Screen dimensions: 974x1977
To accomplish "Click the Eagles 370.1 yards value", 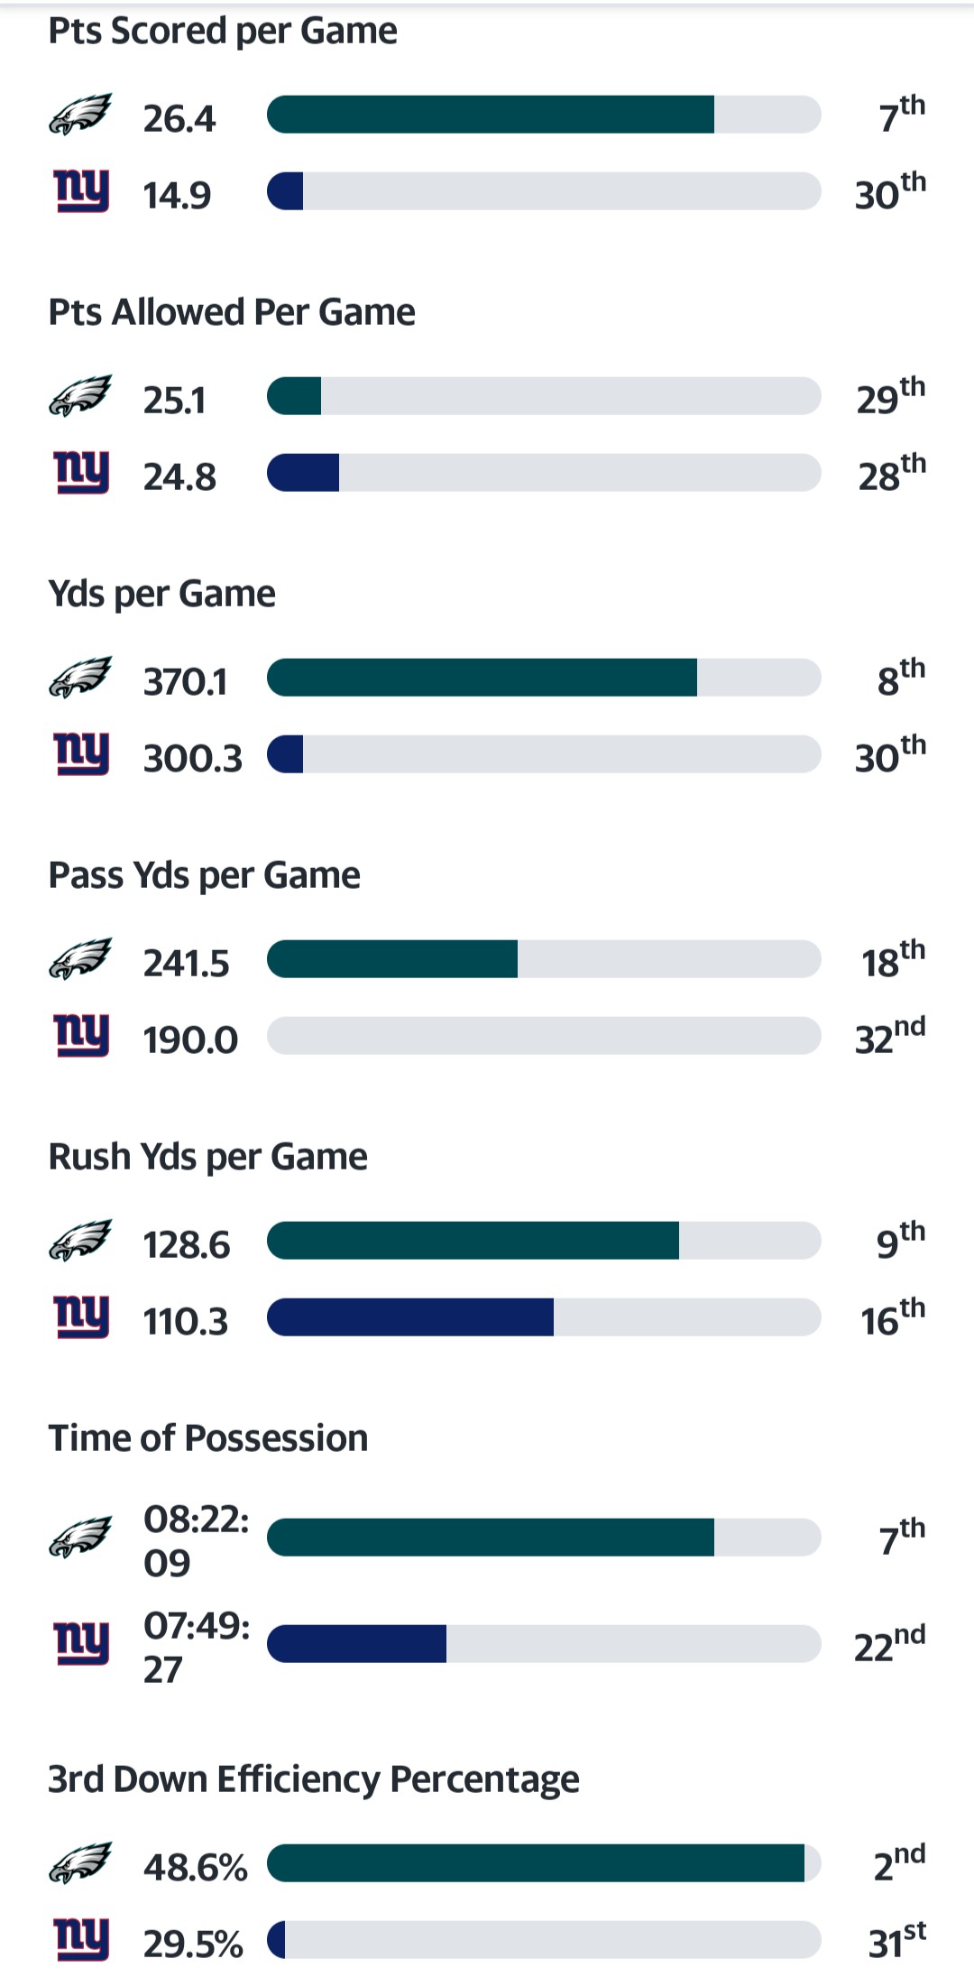I will tap(186, 682).
